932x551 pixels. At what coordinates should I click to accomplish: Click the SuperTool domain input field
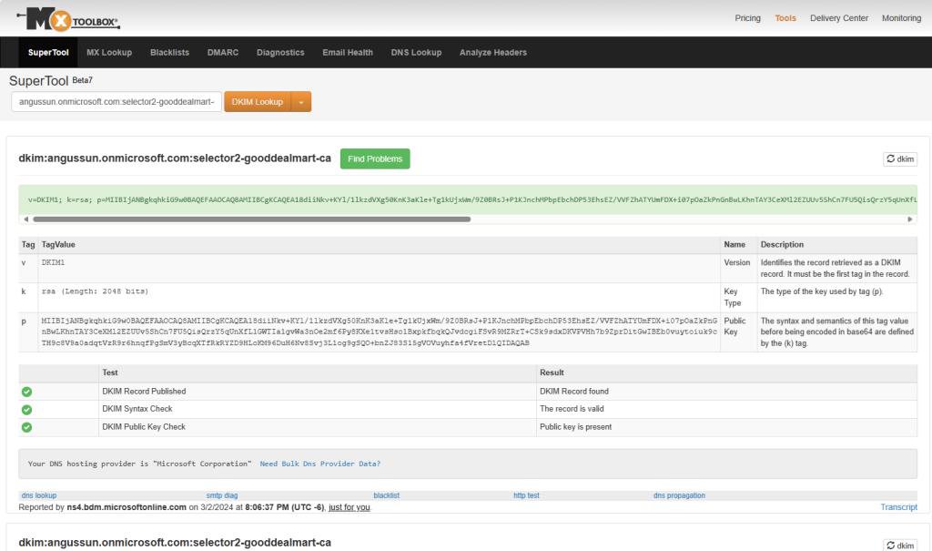pos(116,102)
